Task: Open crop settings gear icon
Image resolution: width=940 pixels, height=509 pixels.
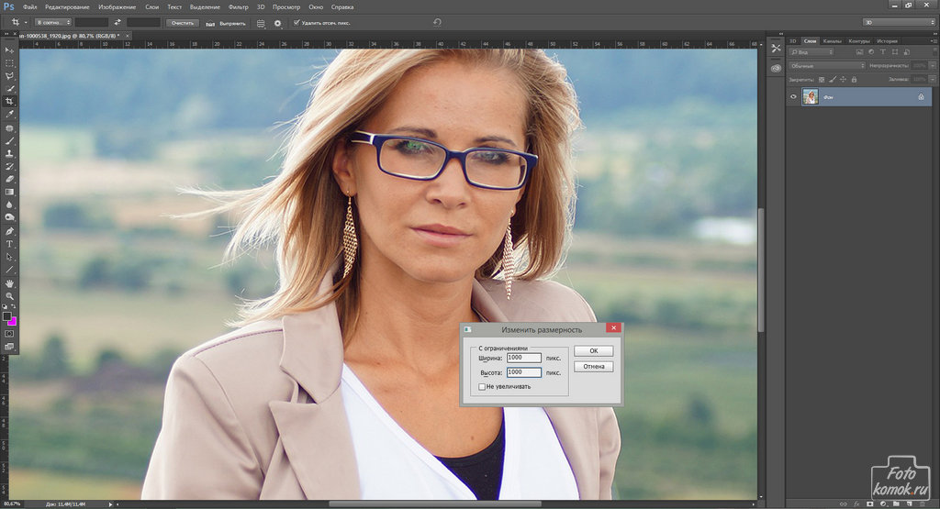Action: (x=277, y=22)
